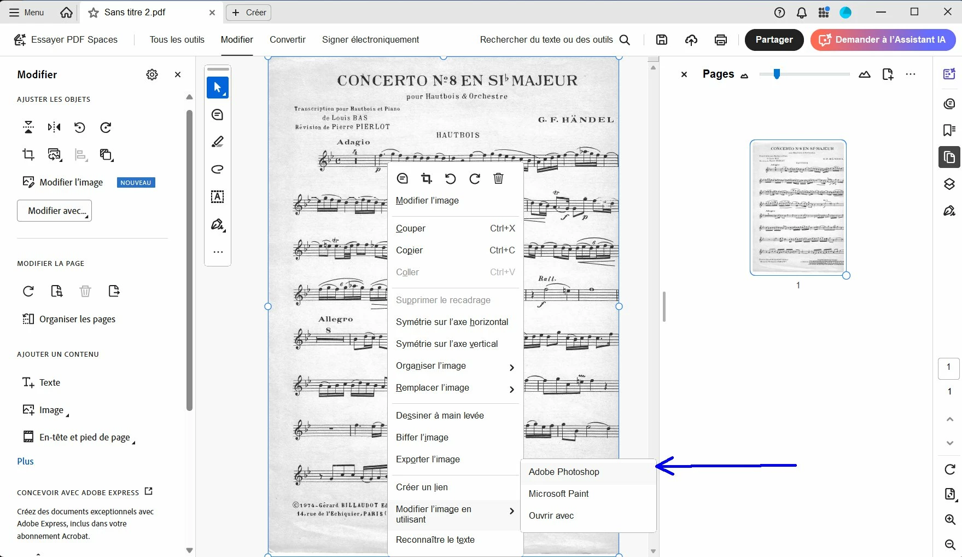Choose Microsoft Paint from submenu

point(588,494)
